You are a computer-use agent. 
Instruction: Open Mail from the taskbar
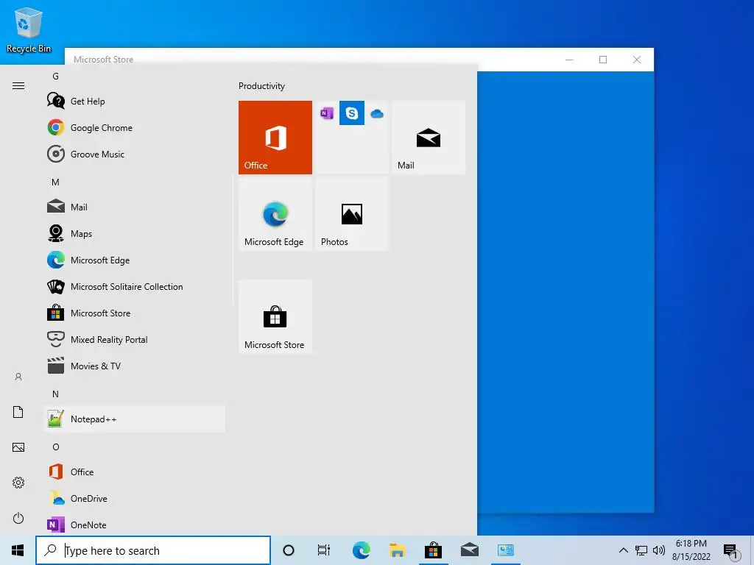[469, 550]
